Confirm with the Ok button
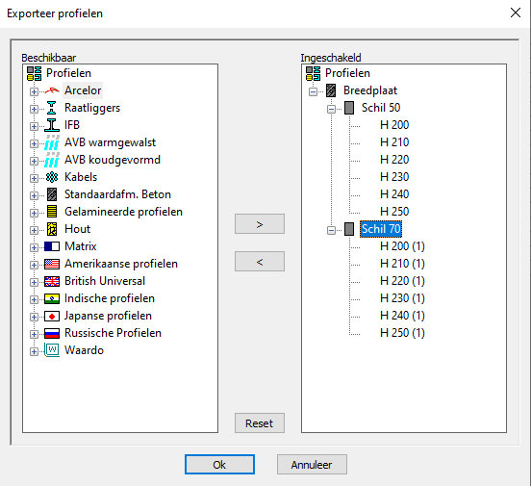The width and height of the screenshot is (531, 486). pyautogui.click(x=219, y=464)
